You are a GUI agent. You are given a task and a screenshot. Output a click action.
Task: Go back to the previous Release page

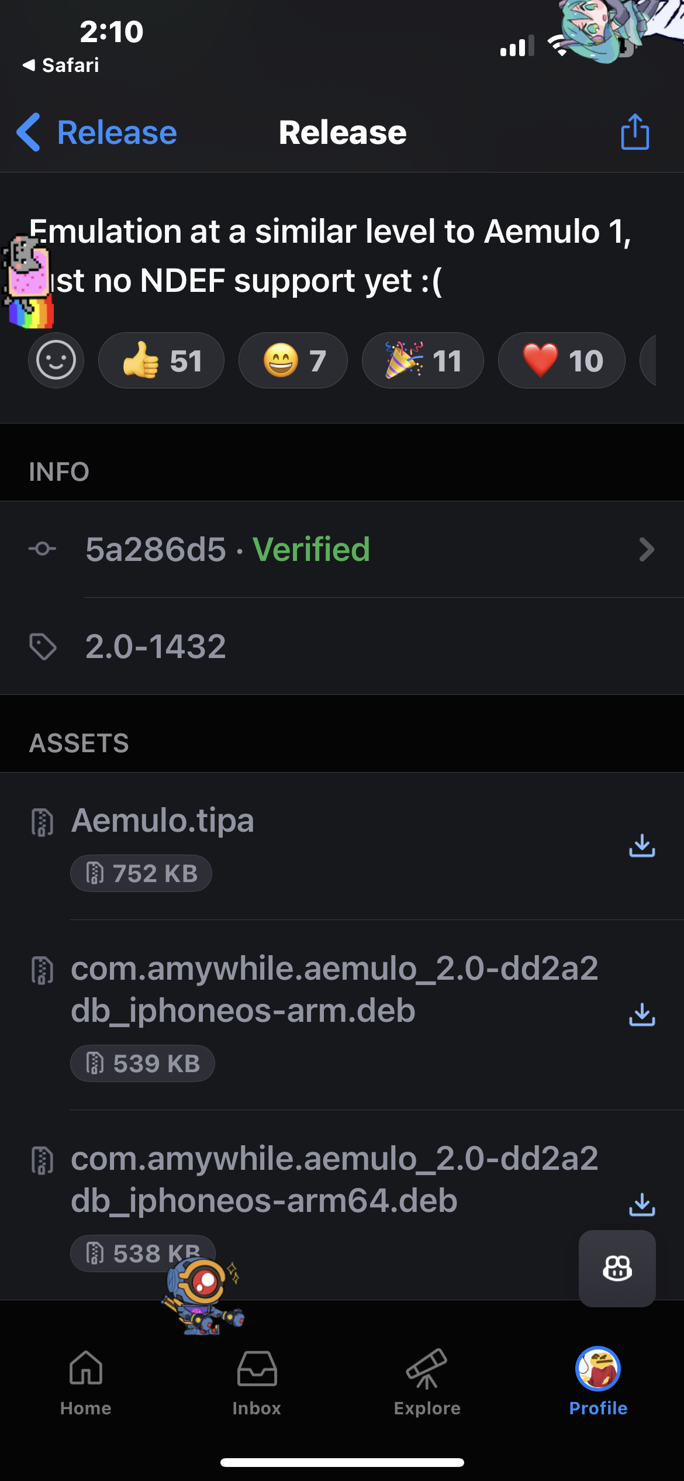97,132
